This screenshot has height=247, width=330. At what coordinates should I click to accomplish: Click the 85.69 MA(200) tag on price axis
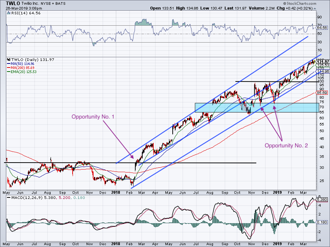coord(322,92)
